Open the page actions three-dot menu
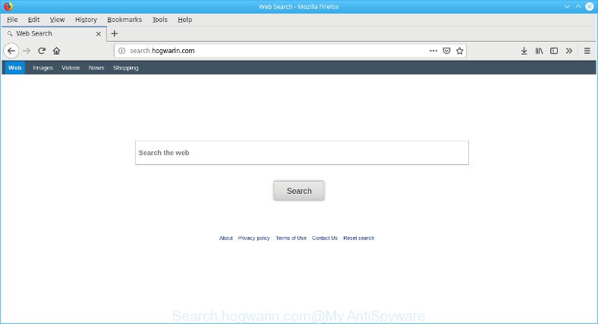 pos(433,51)
